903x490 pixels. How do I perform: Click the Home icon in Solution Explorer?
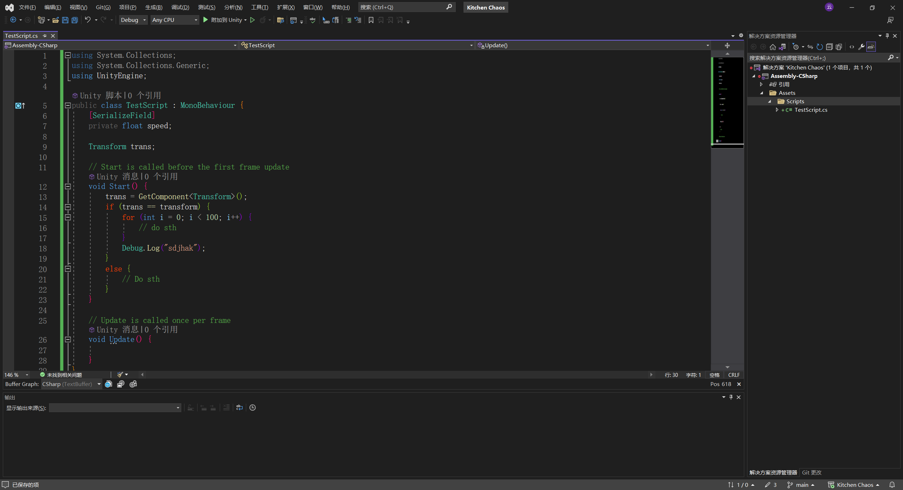click(x=772, y=47)
